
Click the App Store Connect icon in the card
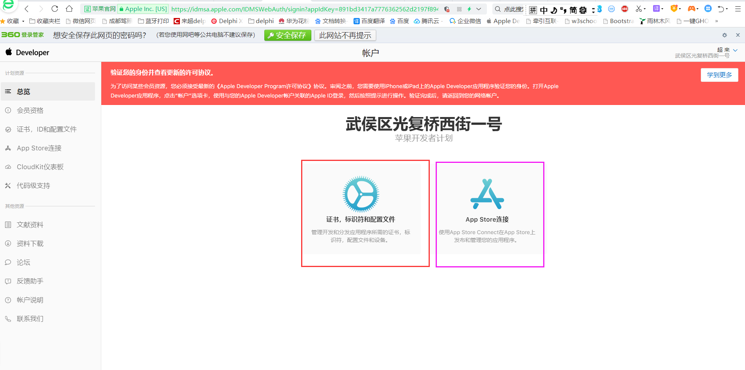[487, 194]
